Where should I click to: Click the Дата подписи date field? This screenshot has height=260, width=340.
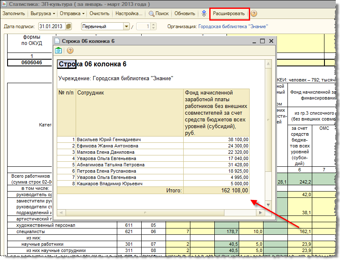pos(51,26)
